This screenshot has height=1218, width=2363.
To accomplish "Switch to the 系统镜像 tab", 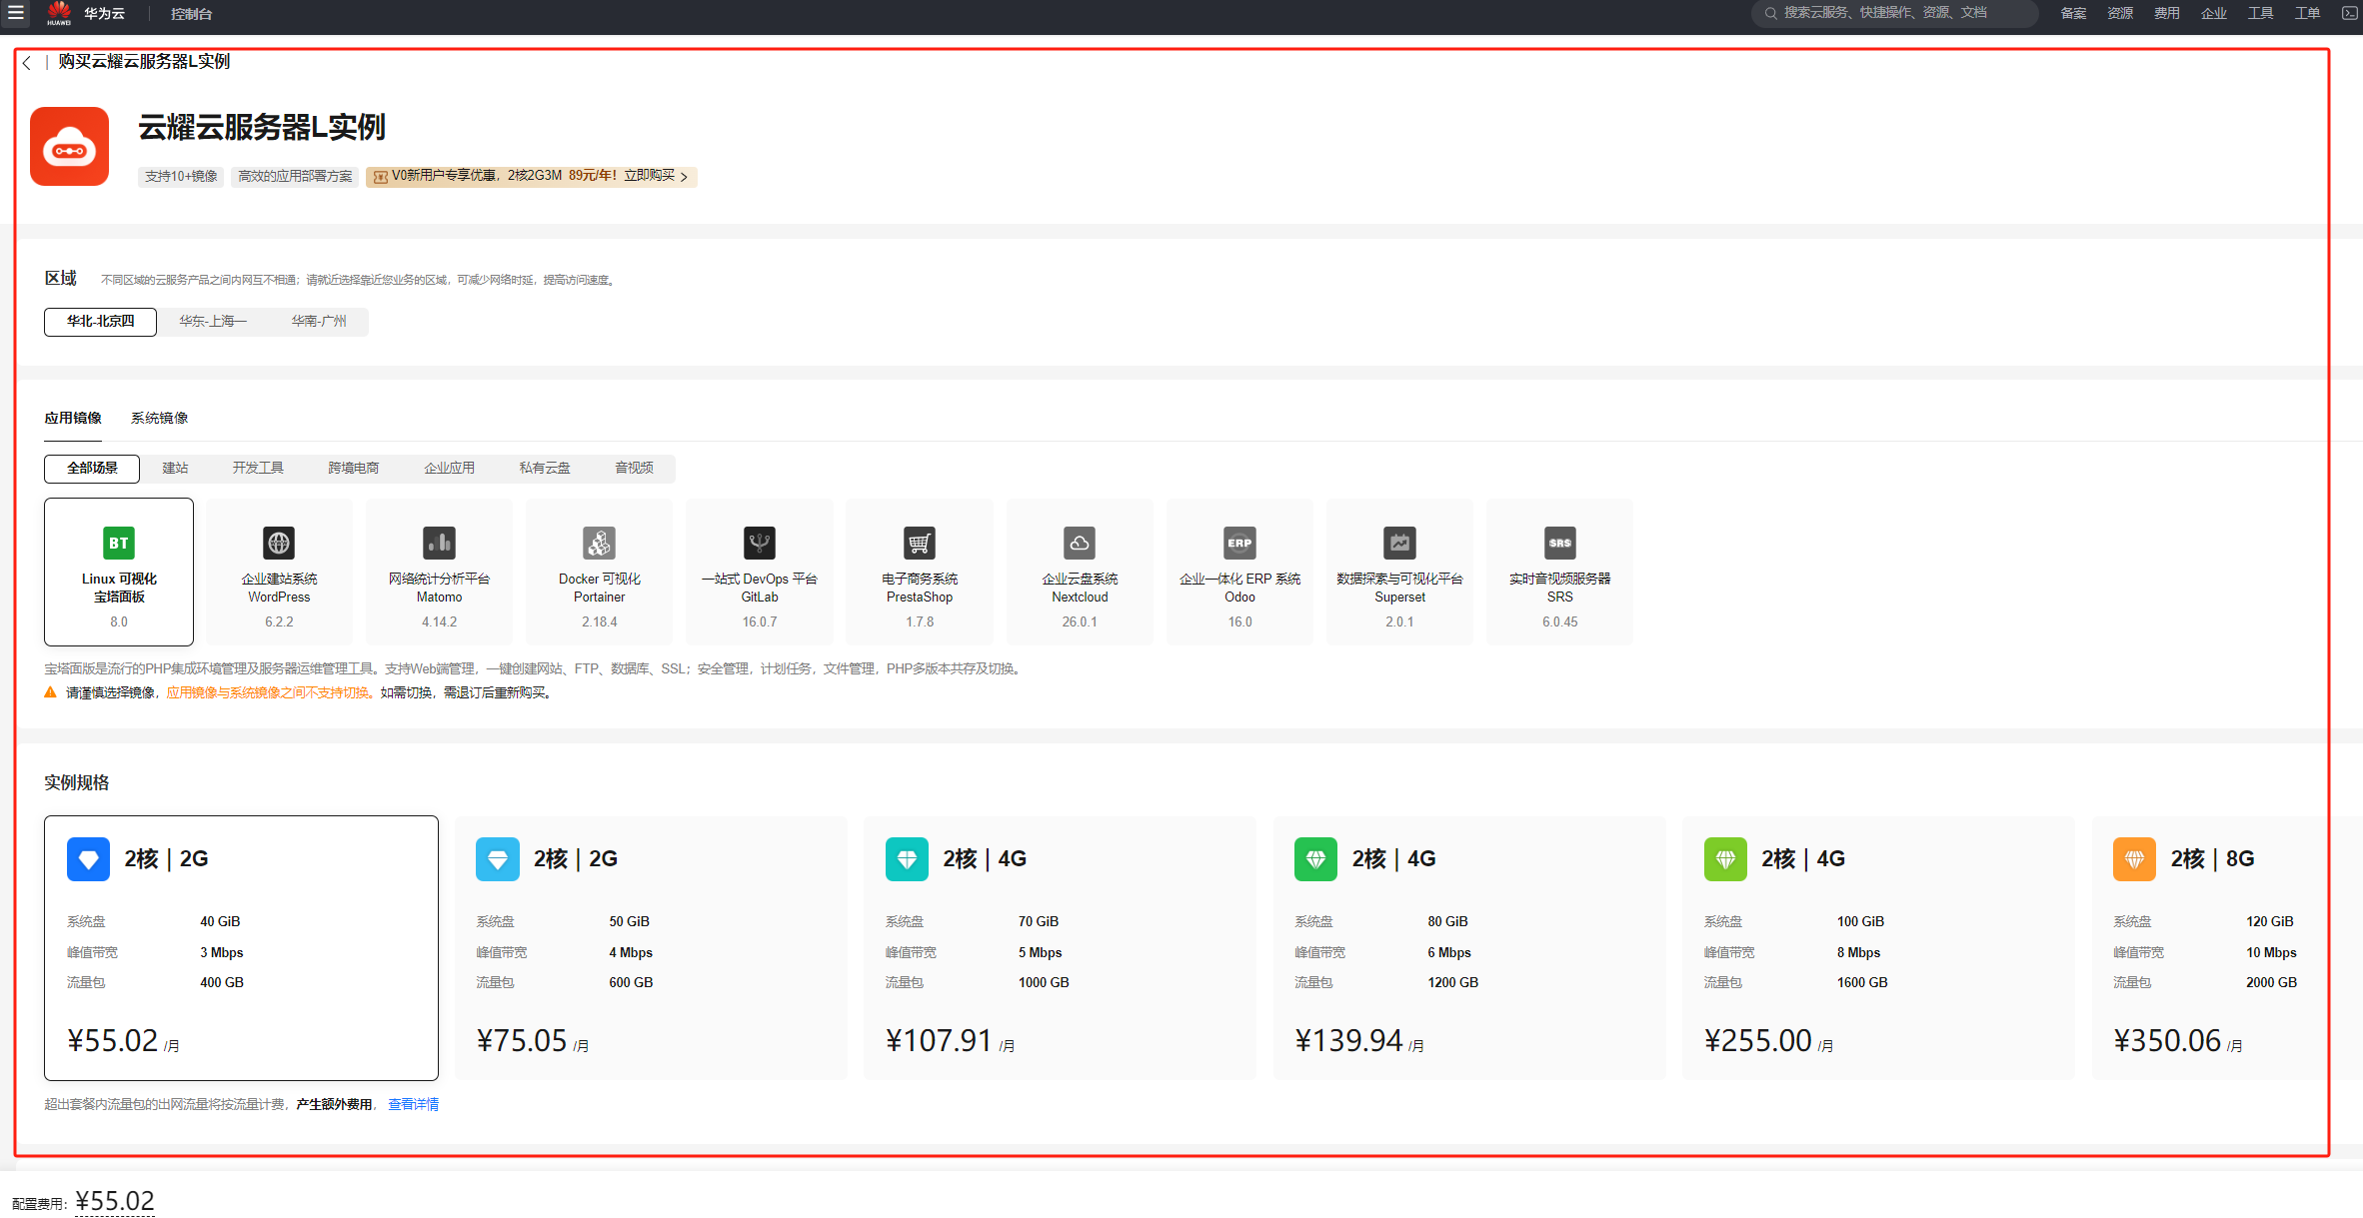I will point(160,418).
